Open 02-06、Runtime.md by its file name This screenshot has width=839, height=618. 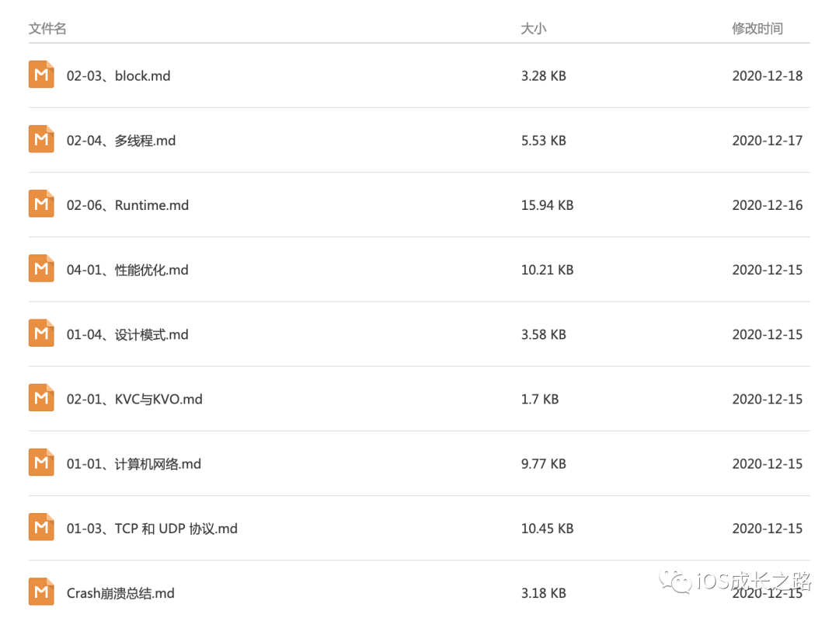click(x=128, y=205)
